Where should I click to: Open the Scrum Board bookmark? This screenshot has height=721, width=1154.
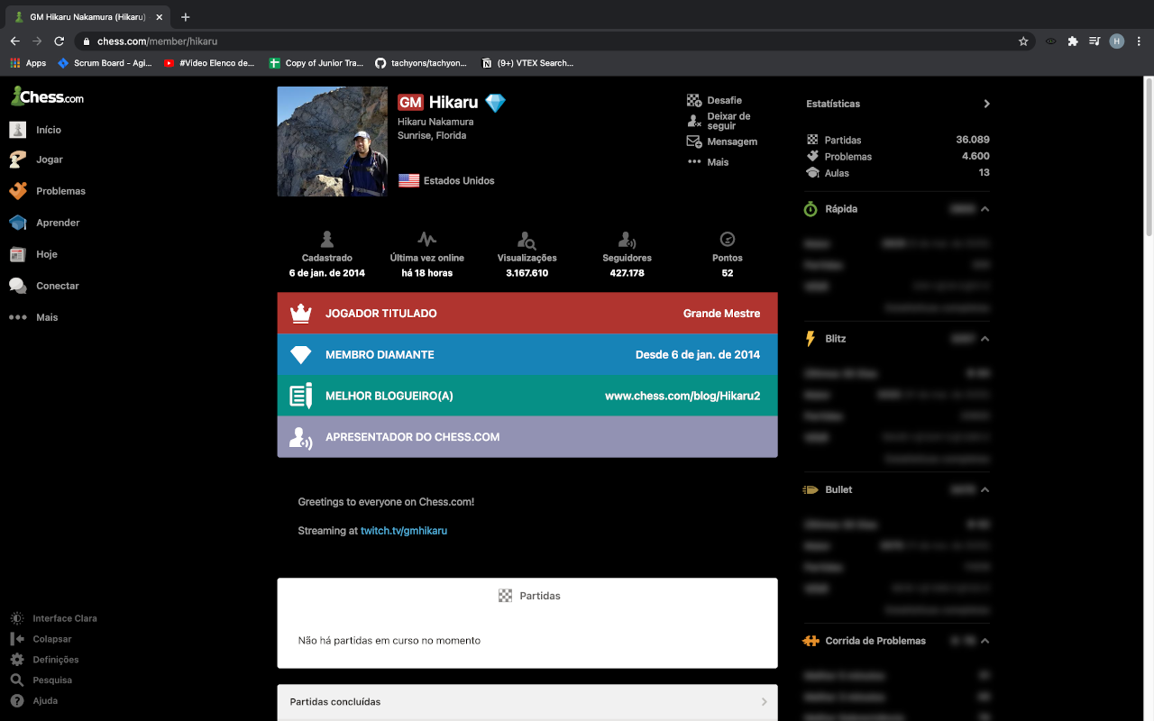(x=105, y=63)
